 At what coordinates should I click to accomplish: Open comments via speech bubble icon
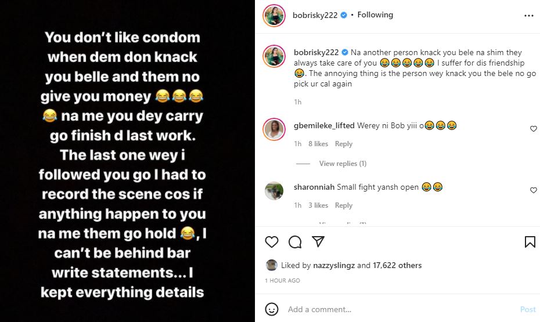[x=295, y=242]
